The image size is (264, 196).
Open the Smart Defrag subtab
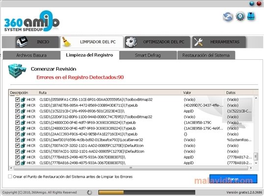(x=148, y=55)
